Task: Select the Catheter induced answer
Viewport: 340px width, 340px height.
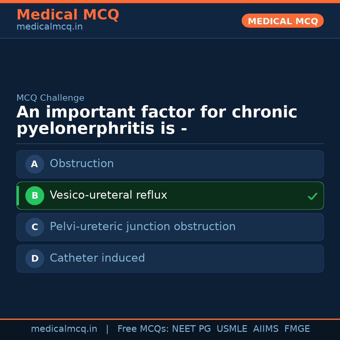Action: (x=170, y=258)
